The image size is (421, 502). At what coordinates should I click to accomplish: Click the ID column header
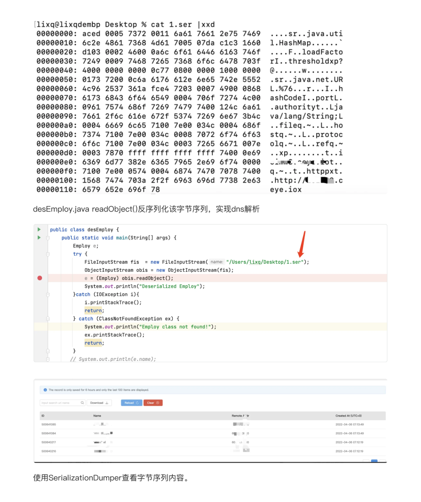[x=43, y=416]
